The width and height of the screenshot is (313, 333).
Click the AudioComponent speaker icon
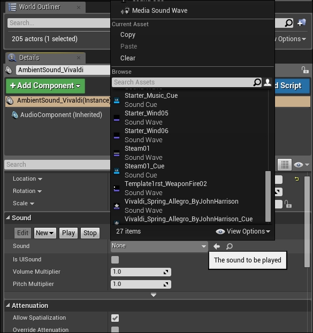[15, 115]
